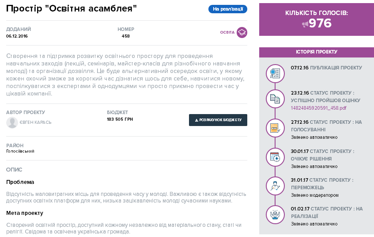Click the implementation status timeline icon
This screenshot has width=374, height=237.
[x=275, y=214]
